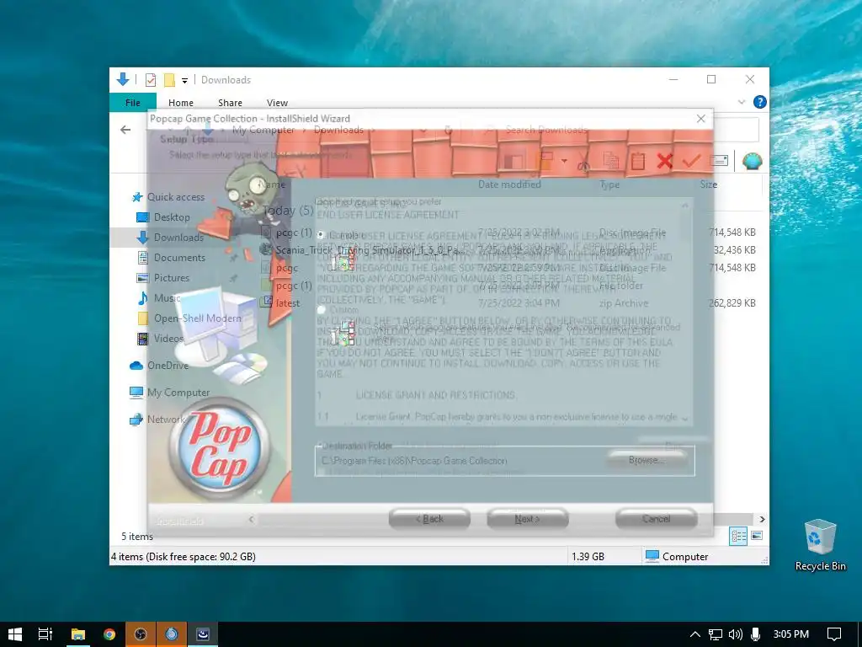Viewport: 862px width, 647px height.
Task: Select the Custom setup type radio button
Action: tap(321, 310)
